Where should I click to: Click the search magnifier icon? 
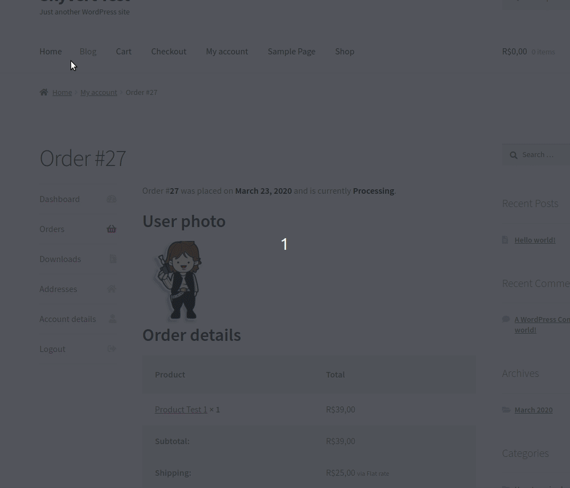pyautogui.click(x=513, y=155)
